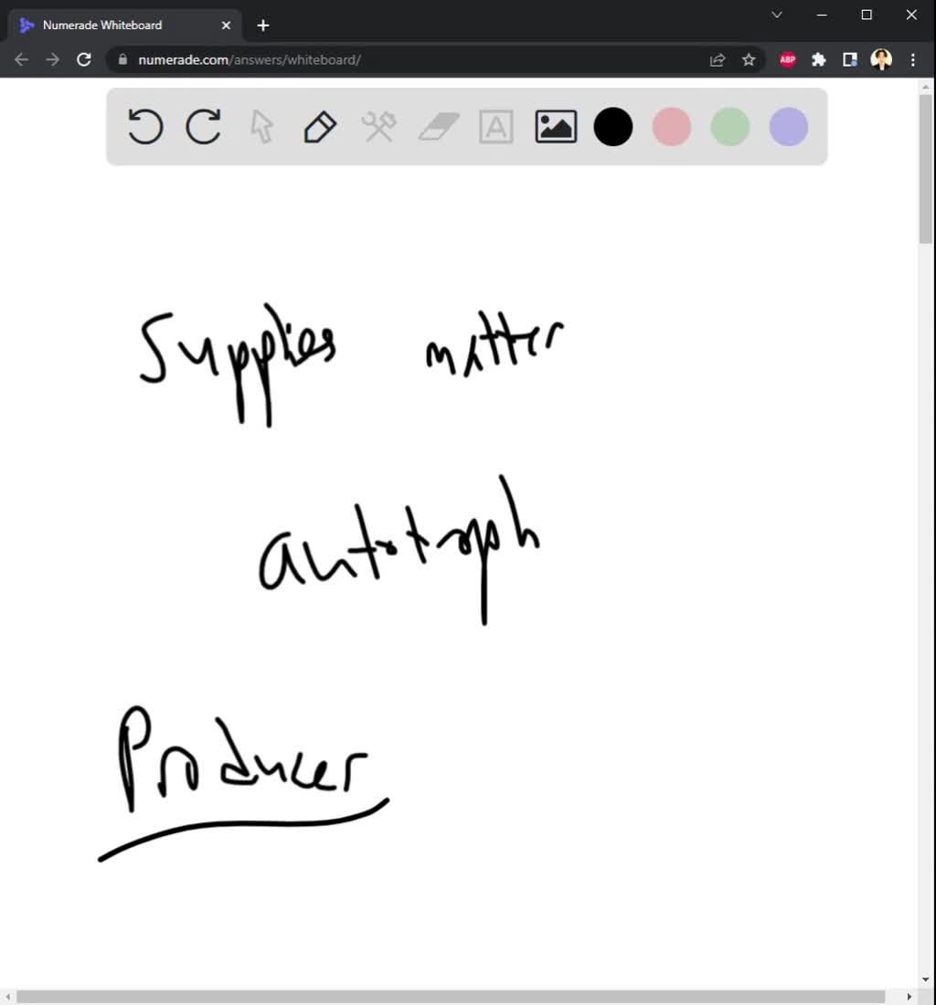936x1005 pixels.
Task: Toggle the Chrome side panel
Action: [x=849, y=58]
